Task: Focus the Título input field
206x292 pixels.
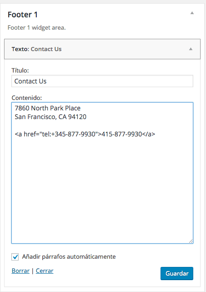Action: 102,81
